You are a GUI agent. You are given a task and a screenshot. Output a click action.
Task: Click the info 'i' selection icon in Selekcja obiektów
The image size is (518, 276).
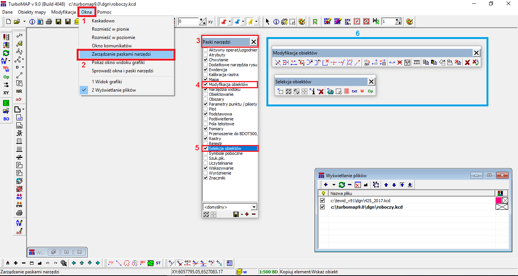312,91
